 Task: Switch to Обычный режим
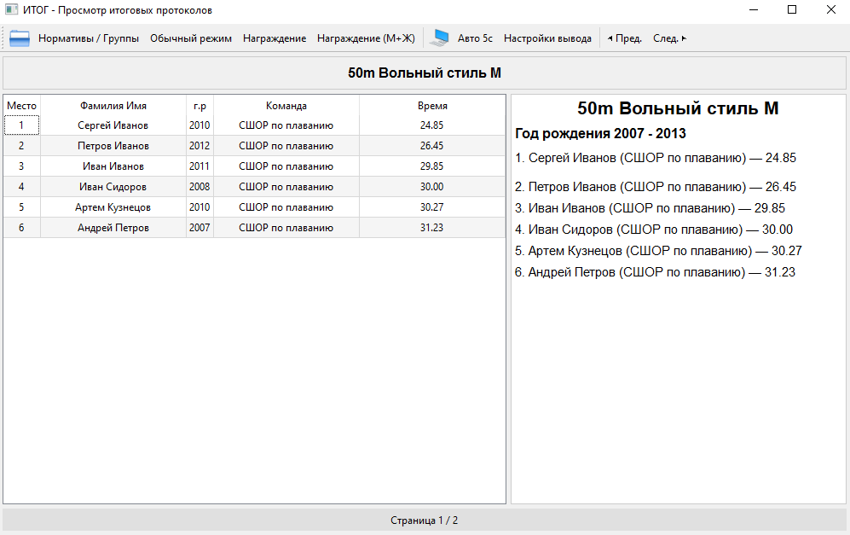click(x=191, y=38)
